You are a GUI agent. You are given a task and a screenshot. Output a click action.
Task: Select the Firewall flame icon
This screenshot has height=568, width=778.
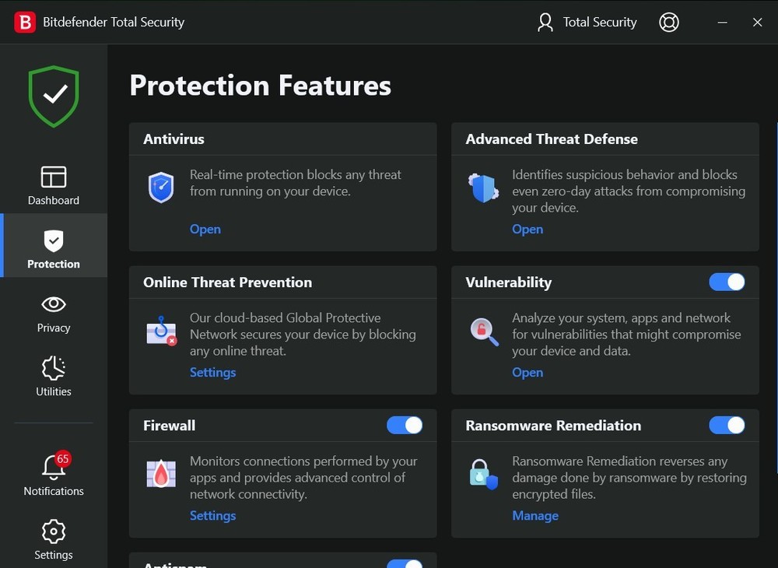point(161,473)
